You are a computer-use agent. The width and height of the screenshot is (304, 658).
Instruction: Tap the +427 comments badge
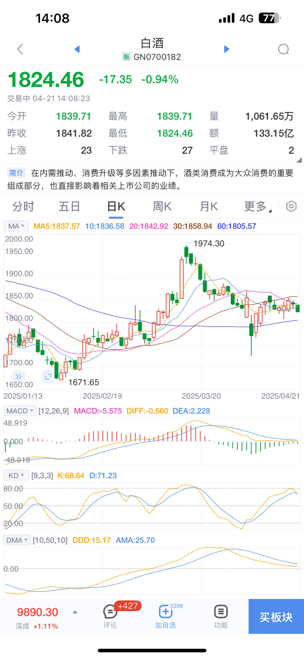pos(128,606)
